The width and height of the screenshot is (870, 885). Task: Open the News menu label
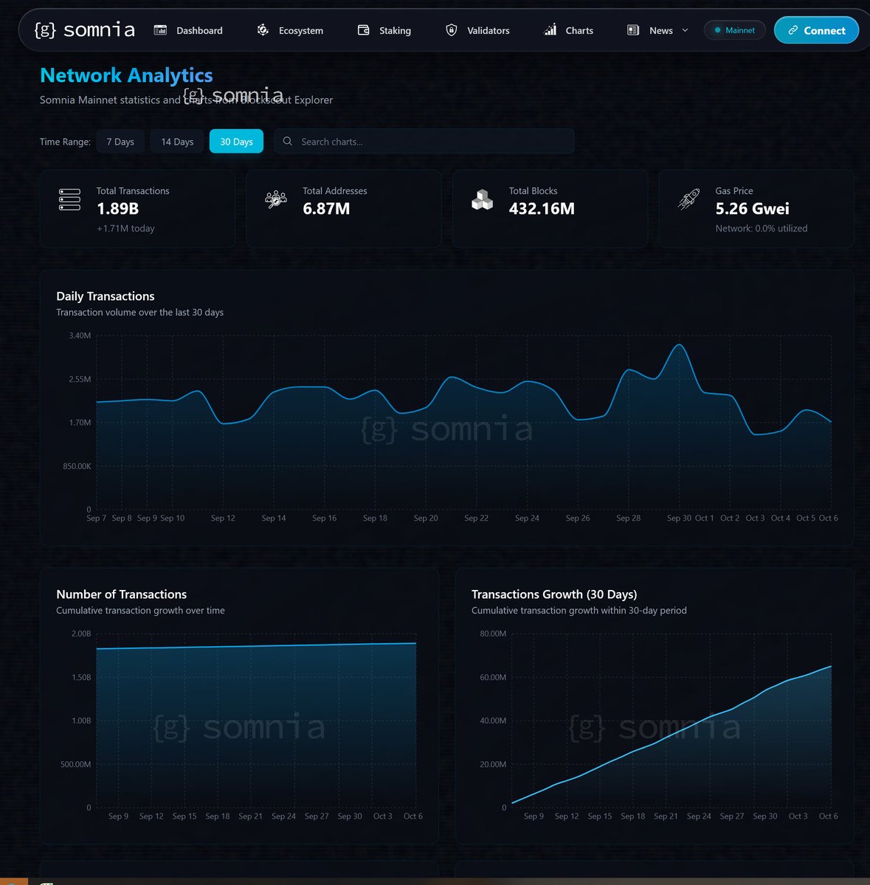[661, 30]
